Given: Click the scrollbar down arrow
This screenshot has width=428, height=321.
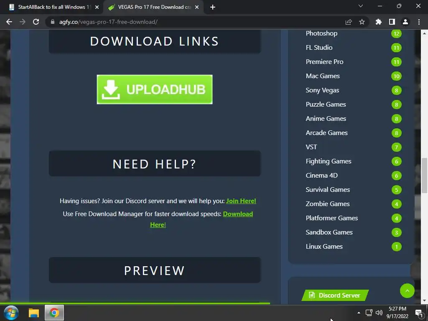Looking at the screenshot, I should (425, 301).
